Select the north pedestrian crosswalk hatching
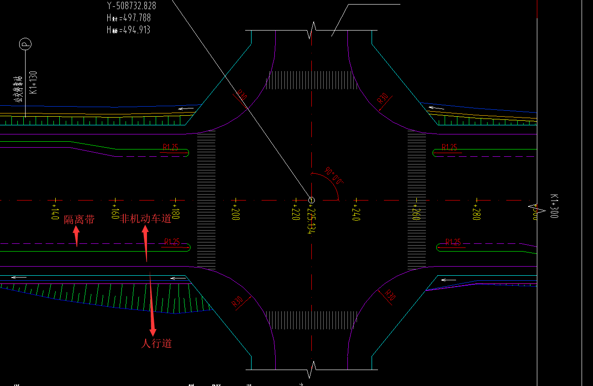Viewport: 593px width, 386px height. [x=311, y=80]
